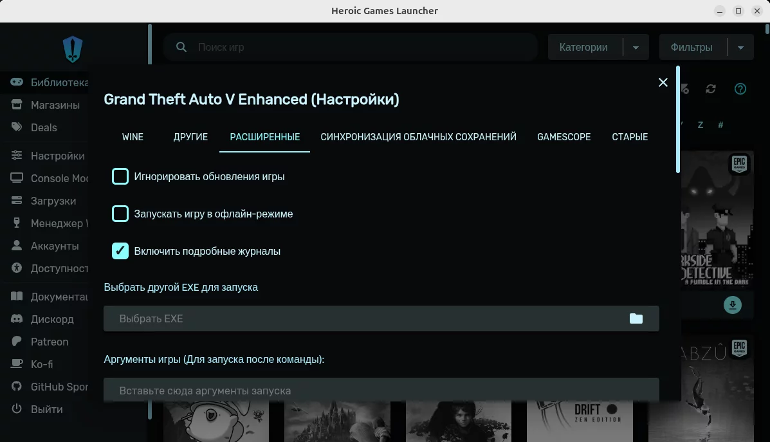Click the Магазины store icon
This screenshot has height=442, width=770.
[17, 105]
